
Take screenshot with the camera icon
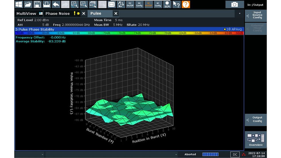point(235,4)
